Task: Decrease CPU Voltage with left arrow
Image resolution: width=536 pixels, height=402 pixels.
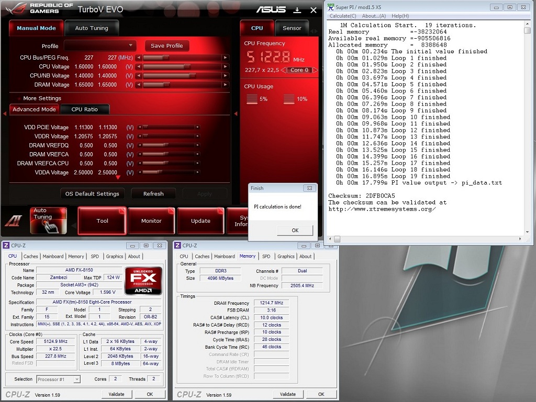Action: click(x=139, y=66)
